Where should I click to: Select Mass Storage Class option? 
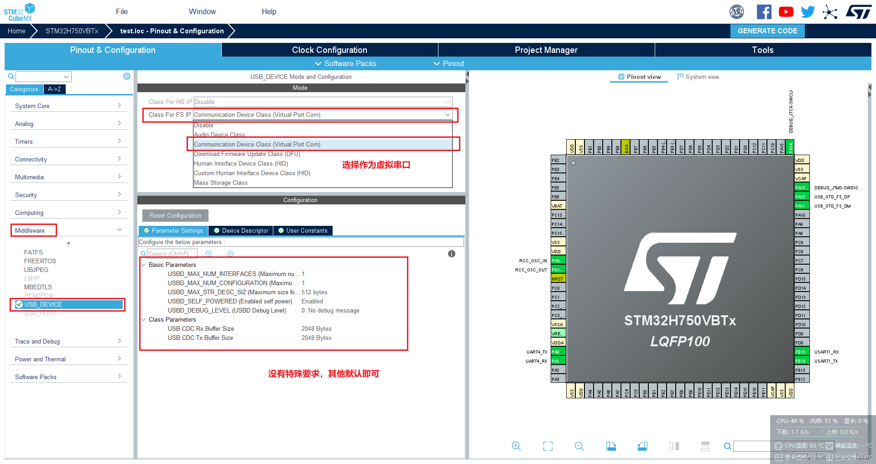[x=323, y=182]
